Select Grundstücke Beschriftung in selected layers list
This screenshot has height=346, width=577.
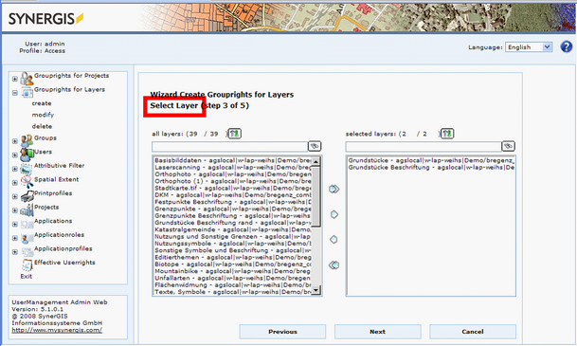431,168
